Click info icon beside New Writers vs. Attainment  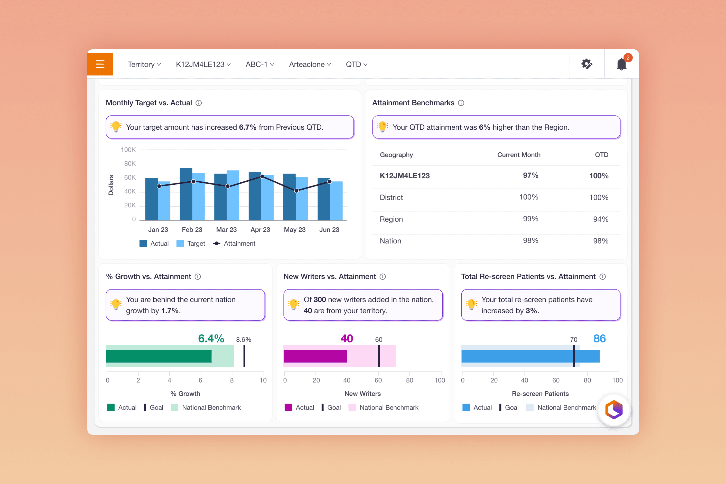[x=383, y=277]
